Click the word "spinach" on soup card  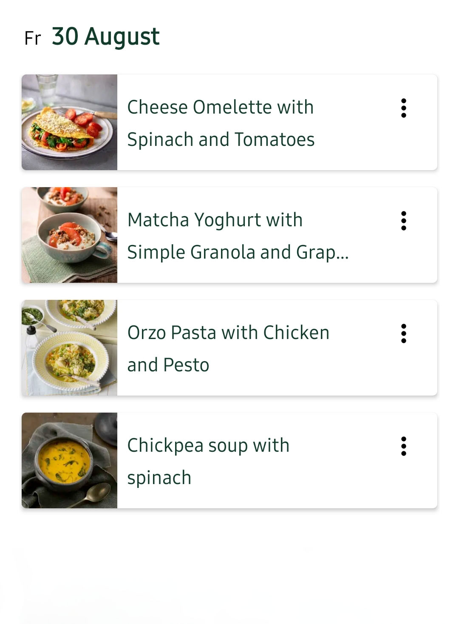[x=159, y=478]
